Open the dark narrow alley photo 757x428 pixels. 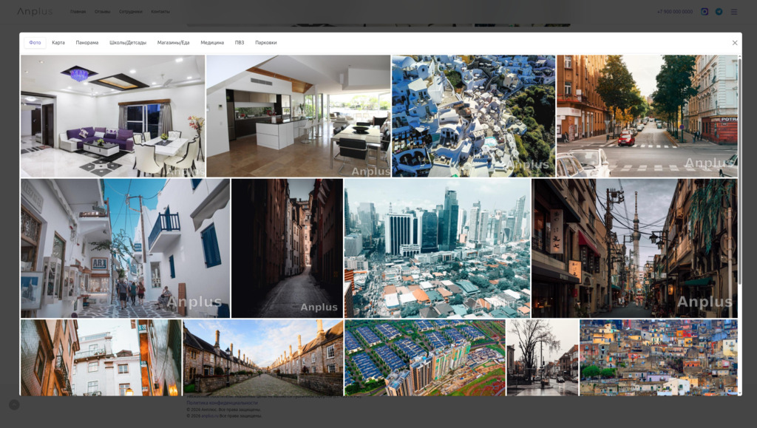click(x=287, y=248)
